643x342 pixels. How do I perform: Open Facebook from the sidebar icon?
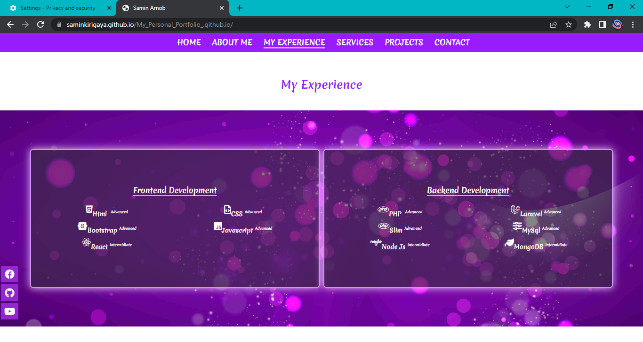9,274
